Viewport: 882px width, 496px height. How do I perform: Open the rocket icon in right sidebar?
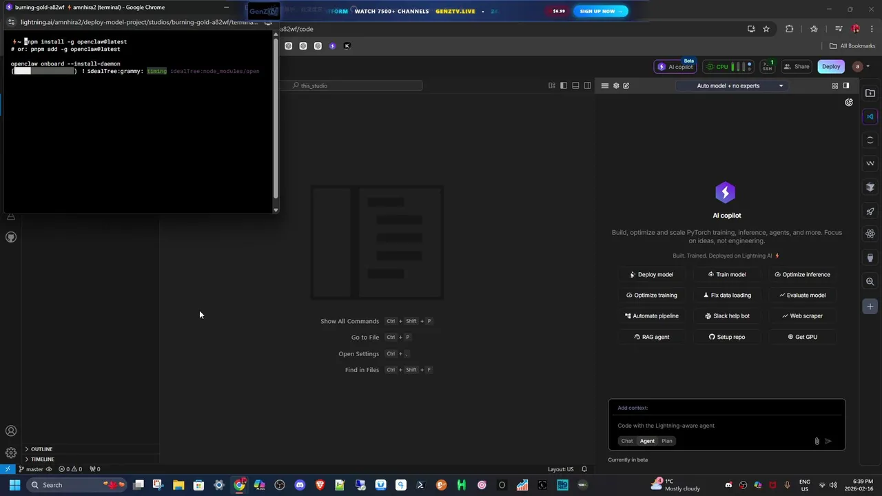pyautogui.click(x=870, y=211)
